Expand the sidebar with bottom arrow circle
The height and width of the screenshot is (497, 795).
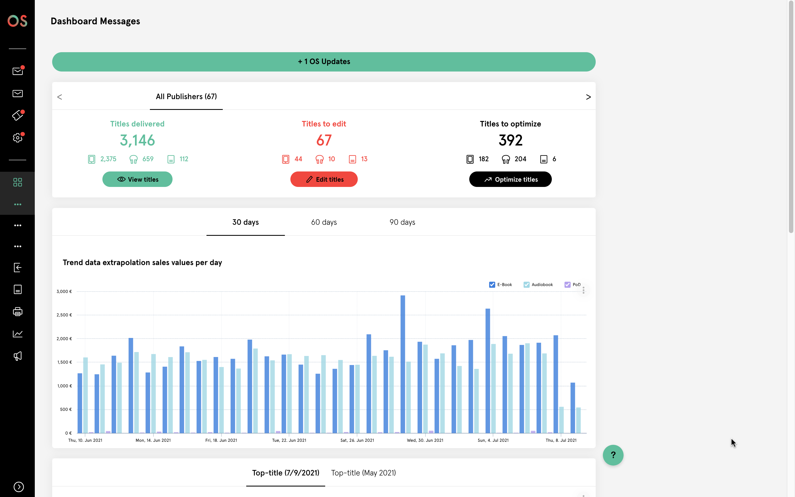click(19, 487)
